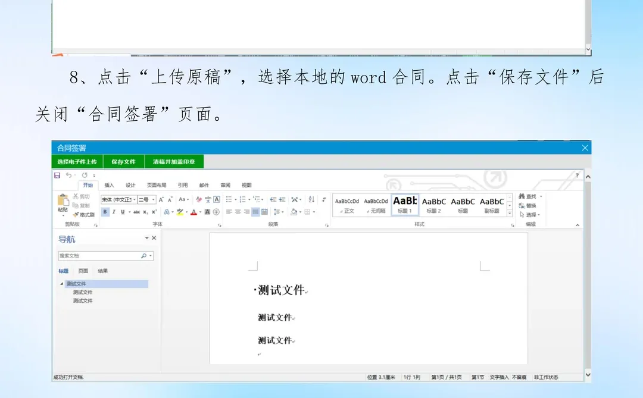Screen dimensions: 643x398
Task: Switch to the 插入 ribbon tab
Action: pos(110,184)
